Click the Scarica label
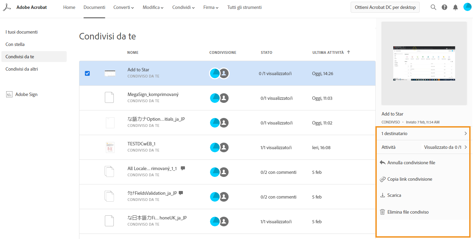 (x=394, y=195)
